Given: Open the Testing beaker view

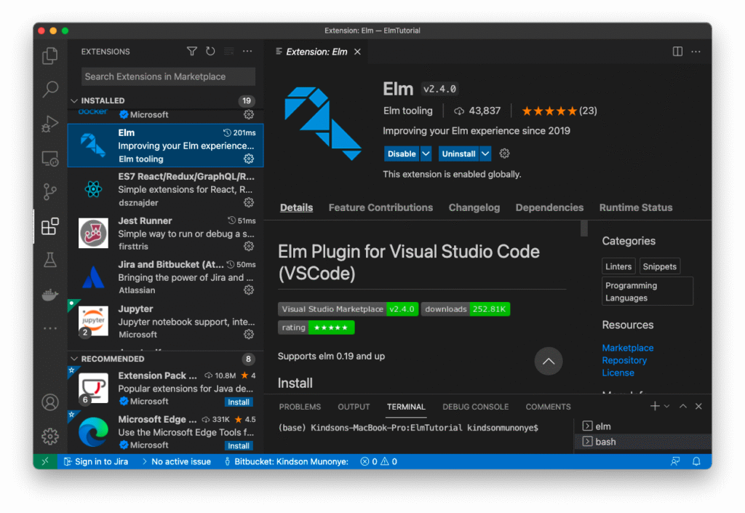Looking at the screenshot, I should (x=50, y=260).
